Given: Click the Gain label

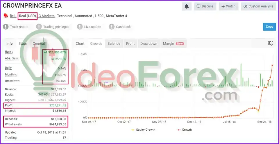Looking at the screenshot, I should tap(9, 52).
